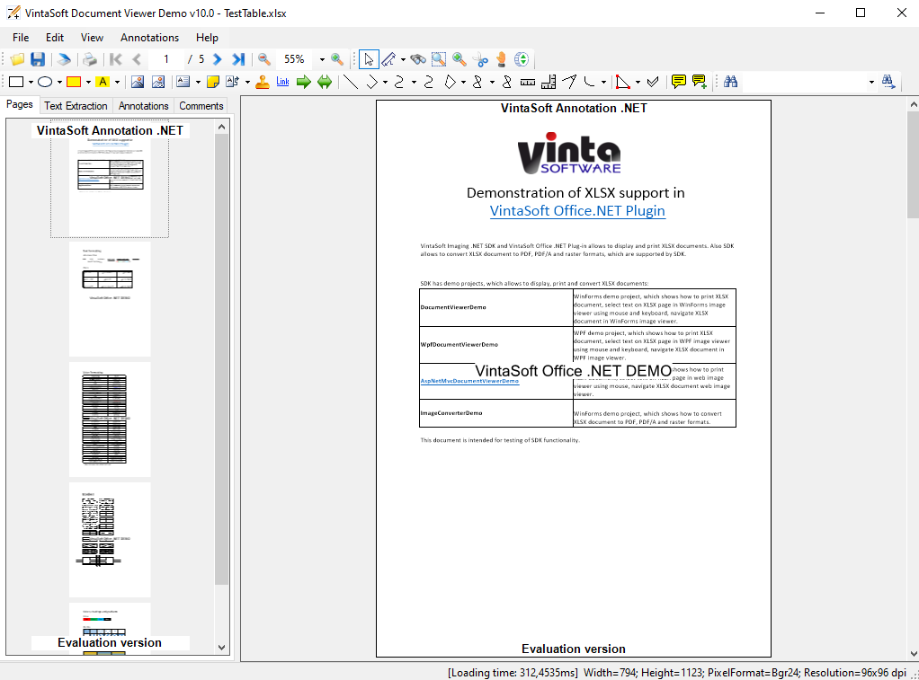The width and height of the screenshot is (919, 680).
Task: Expand the rectangle annotation dropdown arrow
Action: point(30,82)
